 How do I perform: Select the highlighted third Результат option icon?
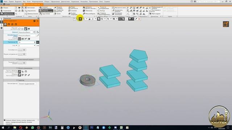[26, 29]
